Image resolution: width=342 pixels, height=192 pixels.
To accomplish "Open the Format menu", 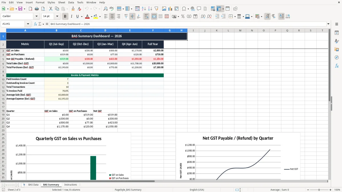I will click(x=40, y=2).
